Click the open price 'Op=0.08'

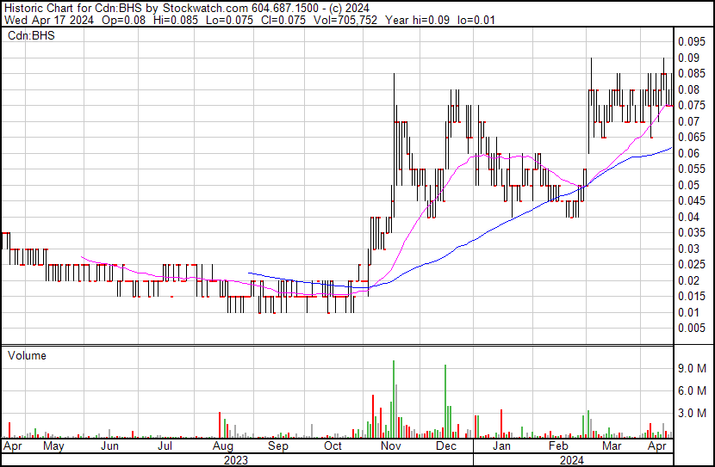pos(123,20)
